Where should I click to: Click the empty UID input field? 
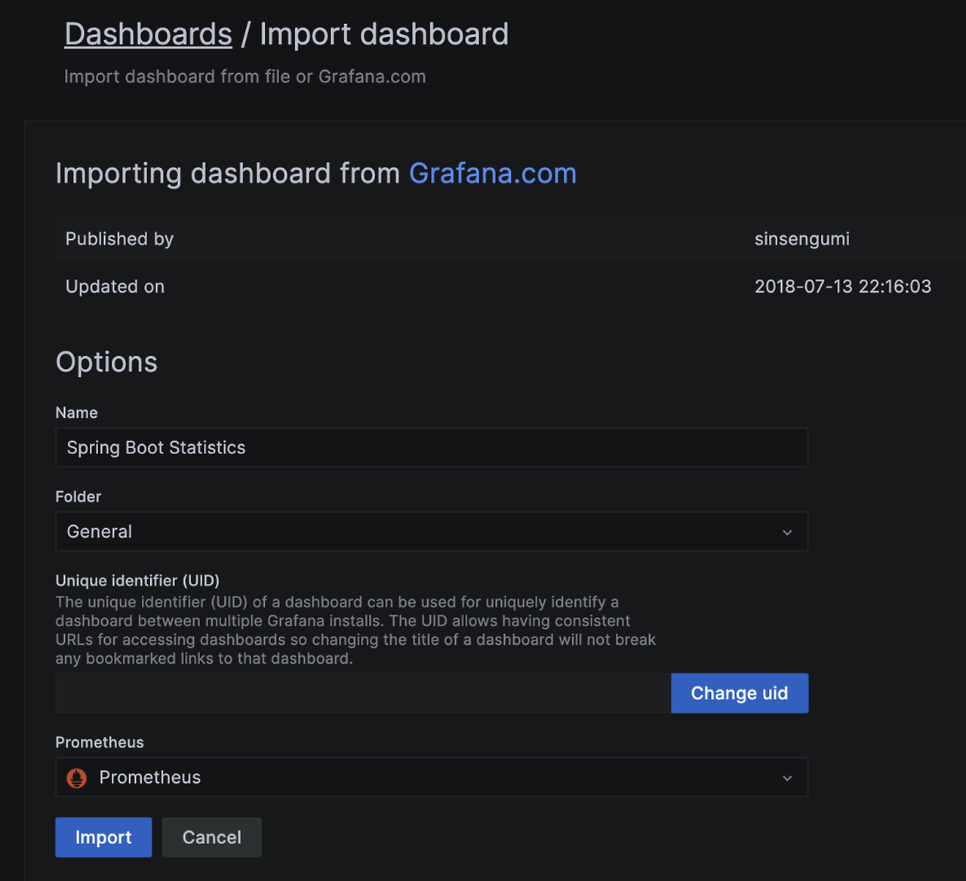(363, 693)
